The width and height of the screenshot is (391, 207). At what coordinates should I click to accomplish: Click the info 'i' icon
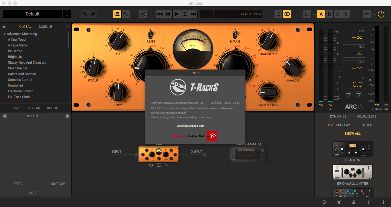pyautogui.click(x=383, y=202)
